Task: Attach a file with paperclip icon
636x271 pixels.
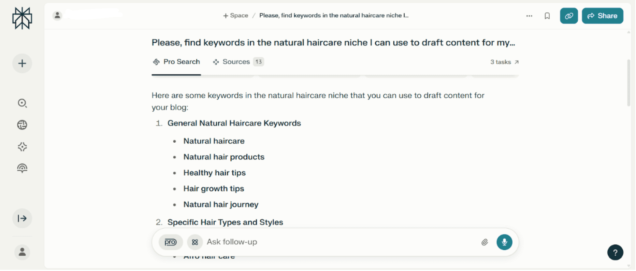Action: click(485, 243)
